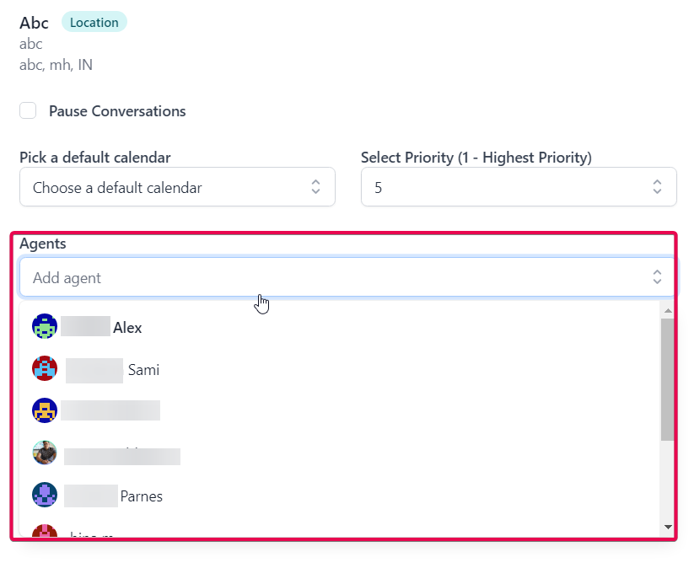
Task: Click Alex's green pixel avatar
Action: (45, 327)
